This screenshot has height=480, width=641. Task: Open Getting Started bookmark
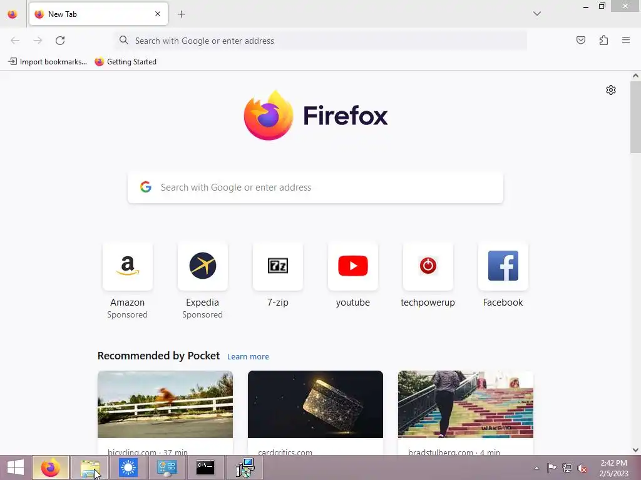(x=125, y=62)
